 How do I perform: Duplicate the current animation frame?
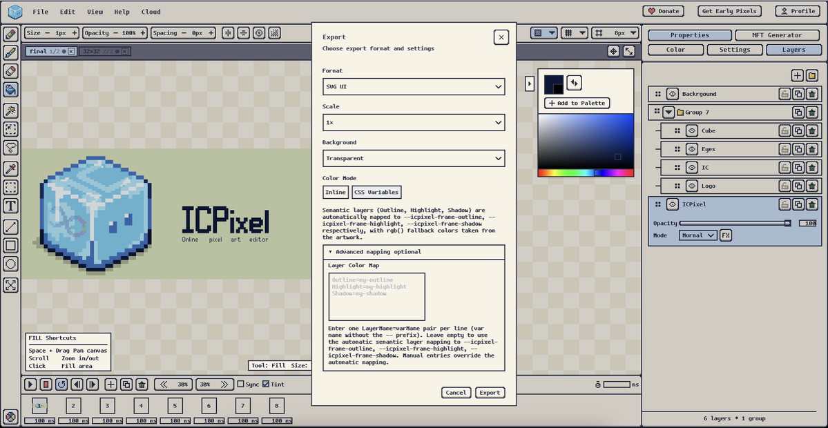coord(126,385)
